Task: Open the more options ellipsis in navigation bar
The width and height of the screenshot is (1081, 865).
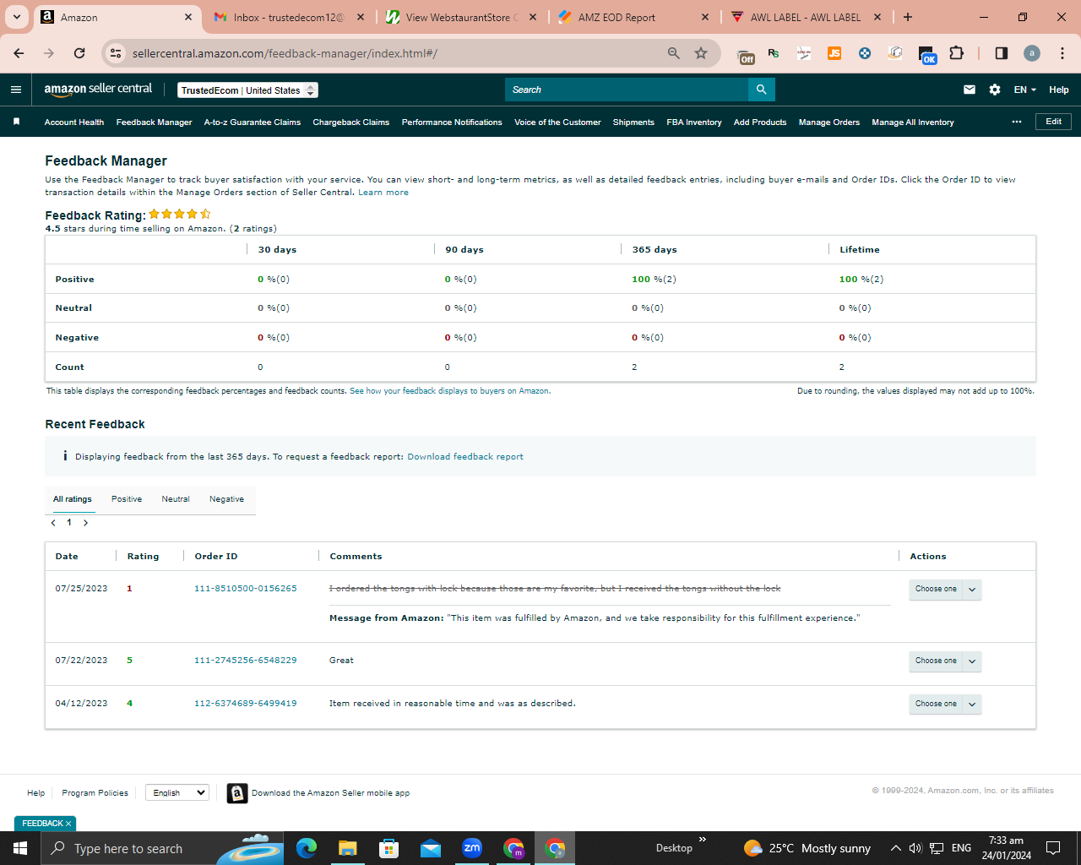Action: click(1017, 122)
